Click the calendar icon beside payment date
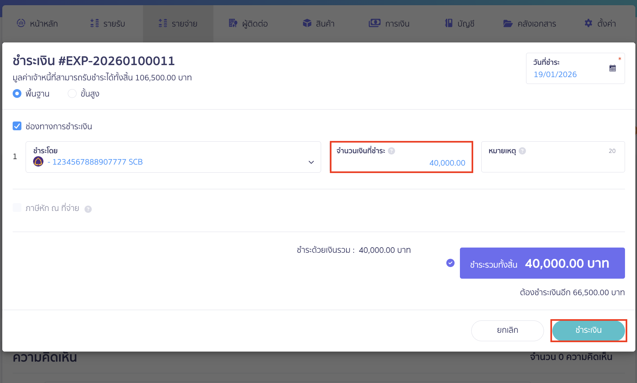Image resolution: width=637 pixels, height=383 pixels. coord(612,68)
